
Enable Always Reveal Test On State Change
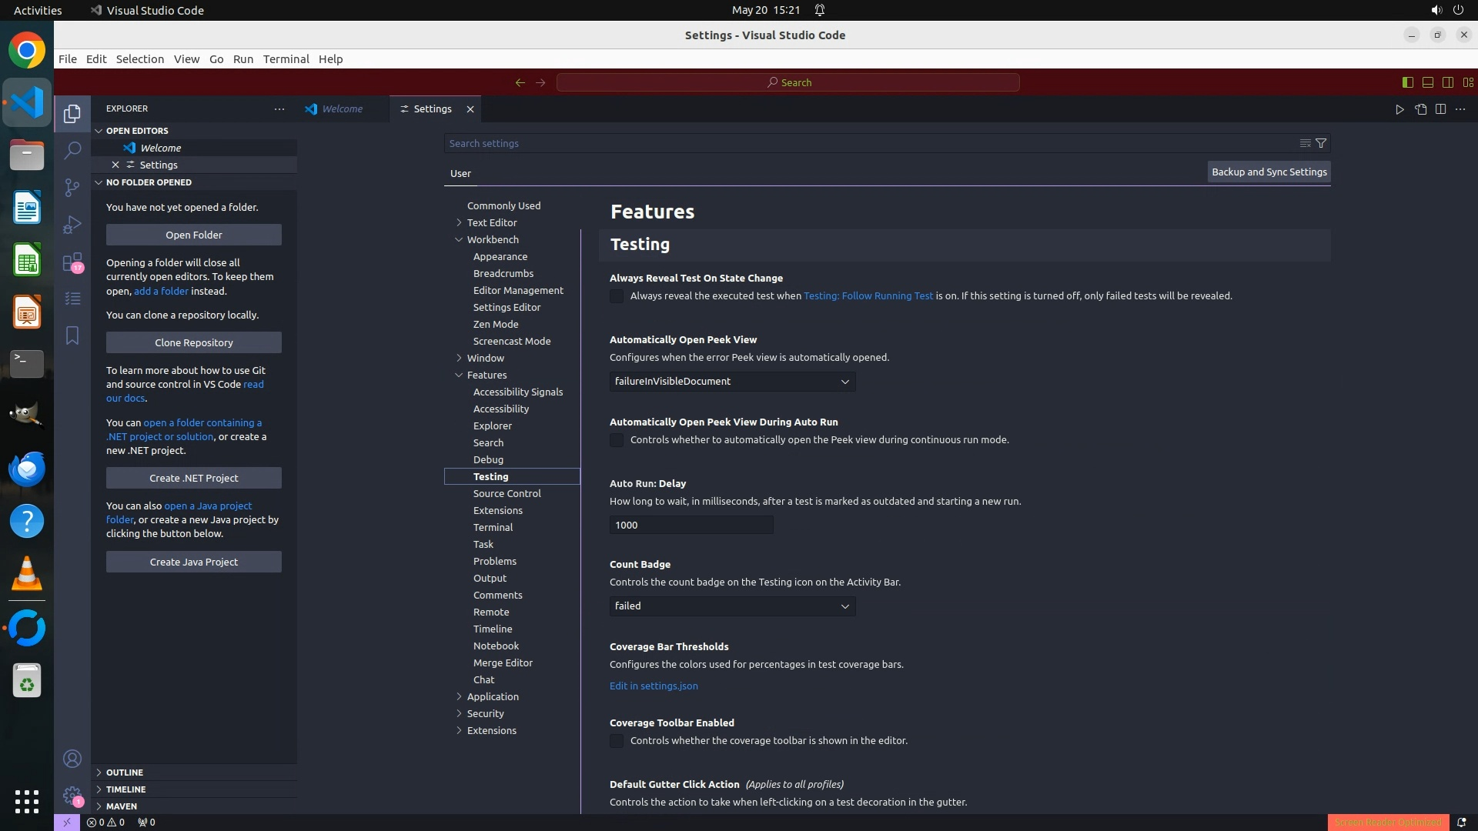tap(617, 296)
